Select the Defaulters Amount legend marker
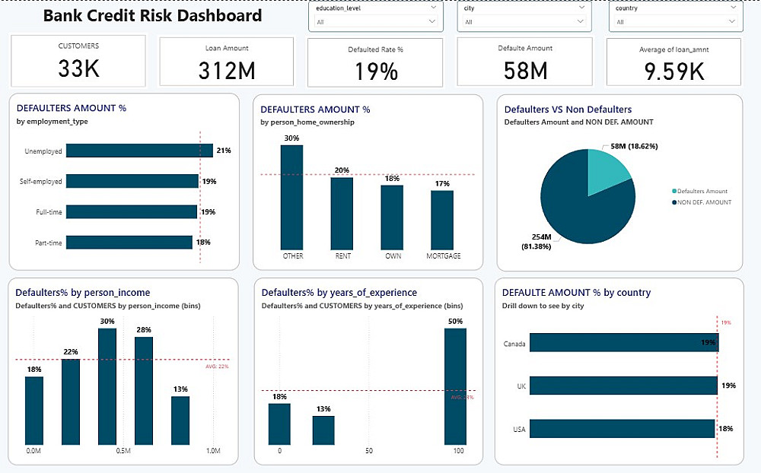Viewport: 761px width, 473px height. click(674, 191)
